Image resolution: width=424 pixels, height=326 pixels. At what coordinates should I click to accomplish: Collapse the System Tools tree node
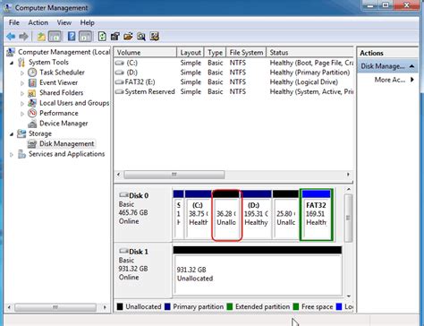pyautogui.click(x=12, y=63)
